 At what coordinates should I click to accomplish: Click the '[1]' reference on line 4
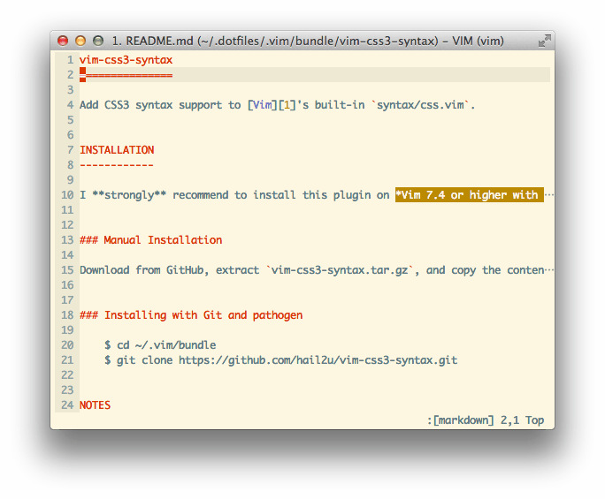click(x=287, y=105)
